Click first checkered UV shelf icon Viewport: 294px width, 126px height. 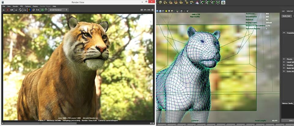tap(202, 2)
